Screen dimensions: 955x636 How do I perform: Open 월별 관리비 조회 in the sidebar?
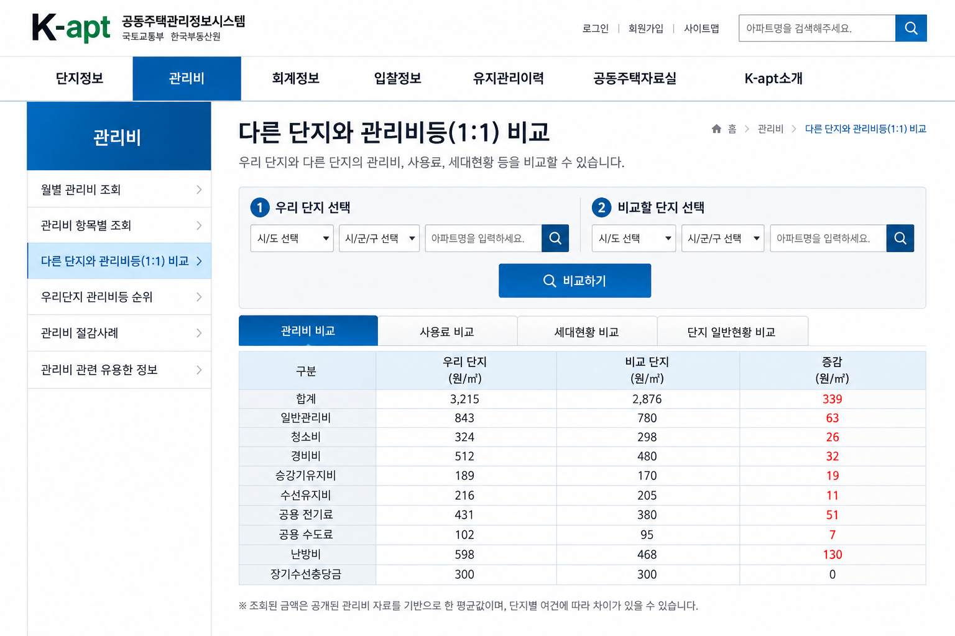point(119,189)
